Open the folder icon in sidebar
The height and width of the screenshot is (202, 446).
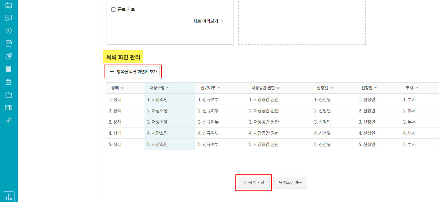(9, 95)
